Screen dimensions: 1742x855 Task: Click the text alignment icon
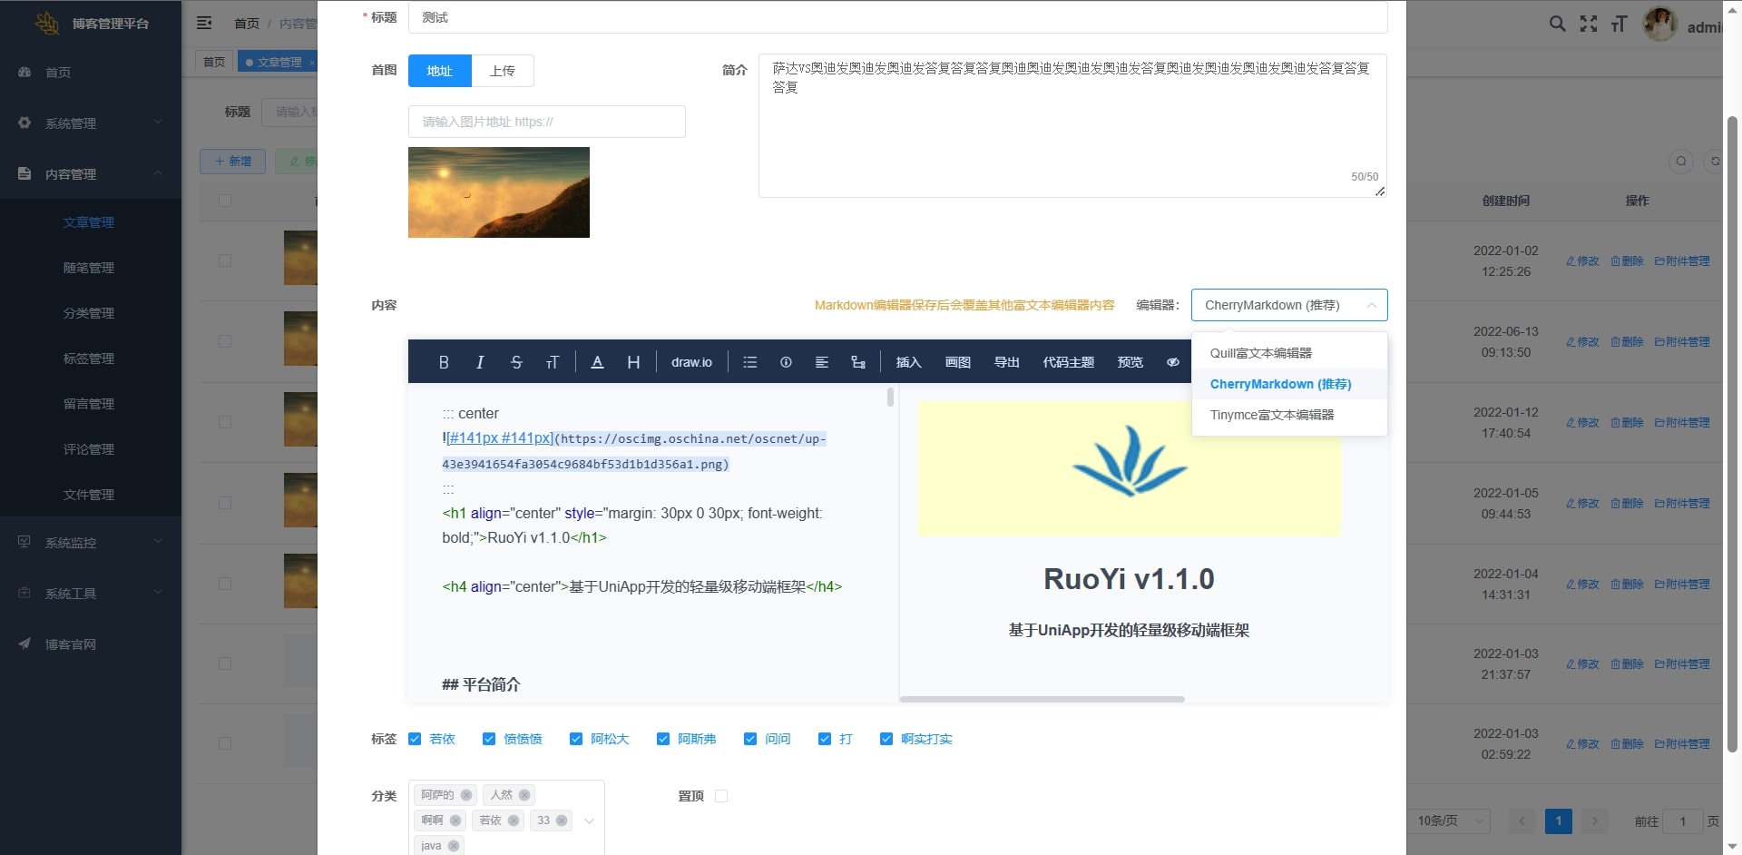coord(822,362)
